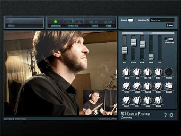Click the Metronome fader handle
Viewport: 181px width, 136px height.
coord(151,57)
